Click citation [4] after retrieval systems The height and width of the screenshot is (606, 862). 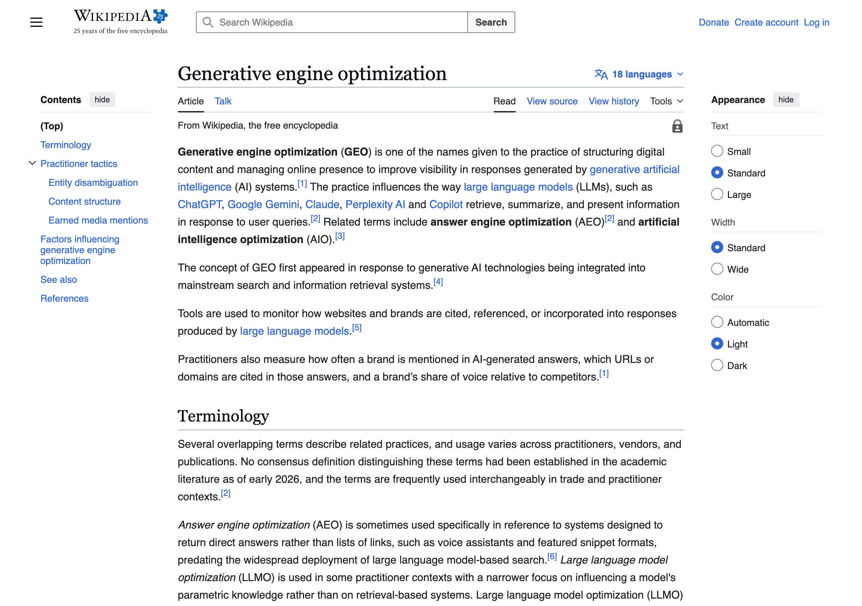[x=438, y=281]
